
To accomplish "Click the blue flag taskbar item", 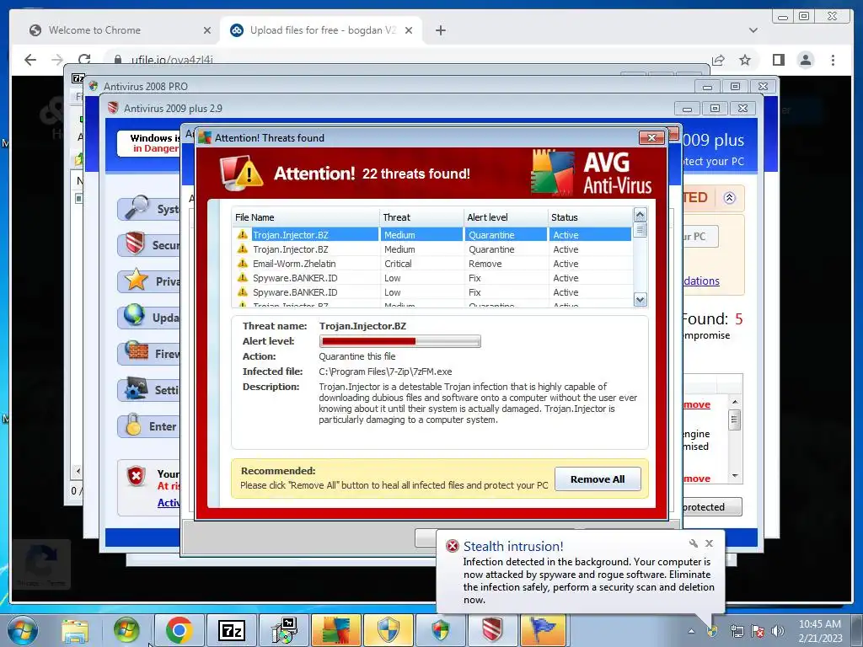I will click(x=544, y=630).
